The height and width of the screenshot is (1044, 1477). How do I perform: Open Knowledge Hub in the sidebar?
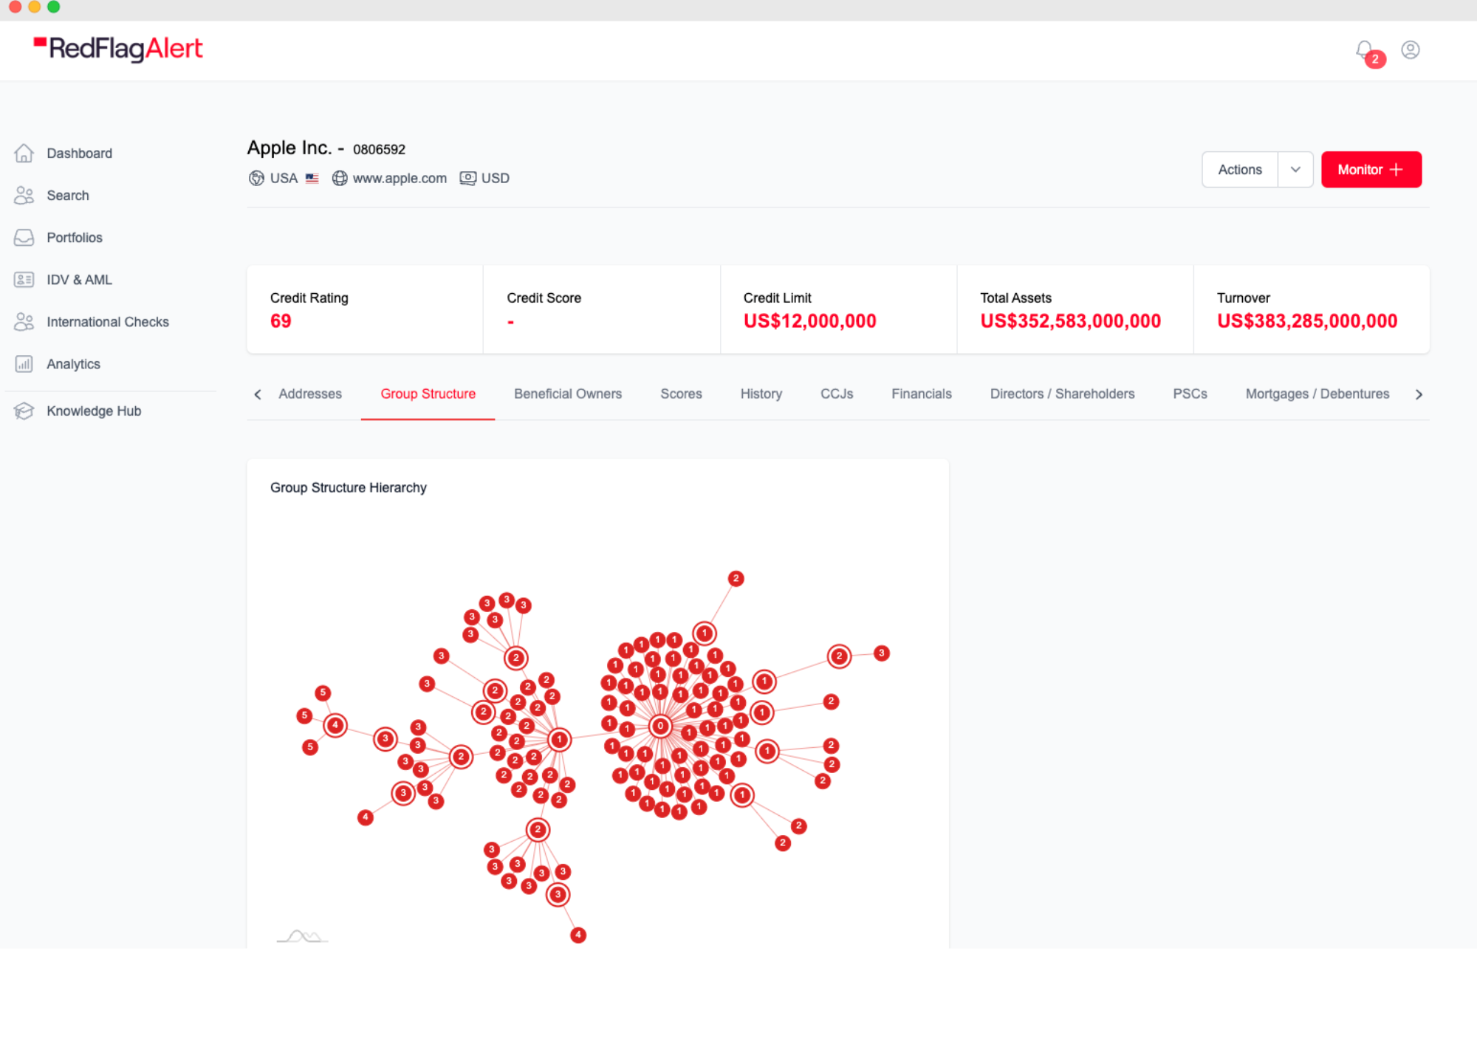click(x=94, y=411)
